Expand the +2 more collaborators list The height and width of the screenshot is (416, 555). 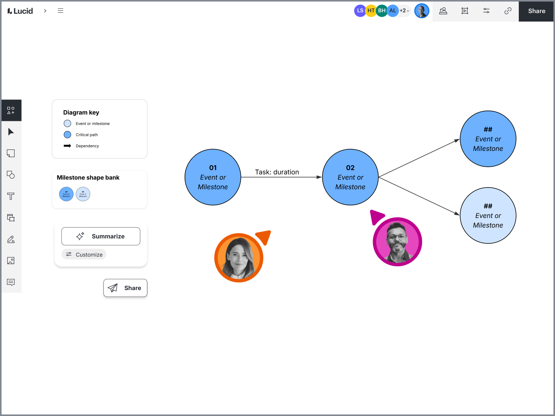[x=404, y=11]
